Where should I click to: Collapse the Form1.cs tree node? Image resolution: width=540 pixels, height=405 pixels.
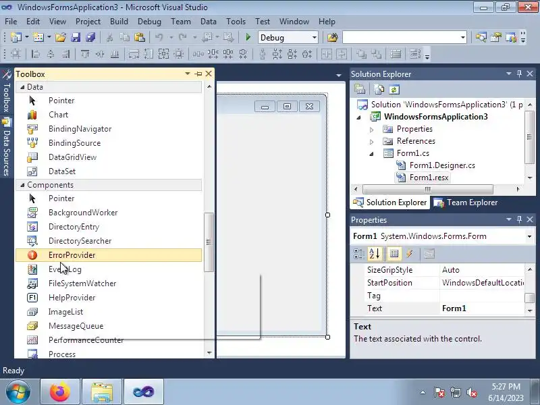[372, 154]
